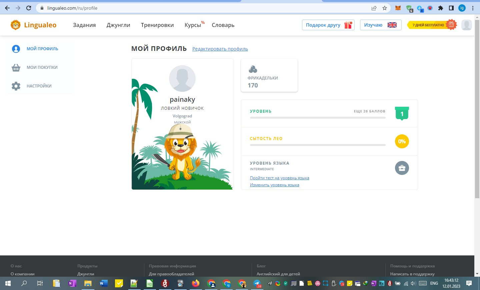Click the MetaMask fox extension icon
480x290 pixels.
398,8
